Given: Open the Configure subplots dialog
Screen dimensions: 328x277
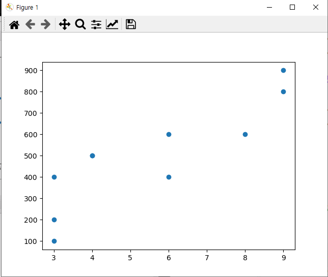Looking at the screenshot, I should tap(96, 24).
